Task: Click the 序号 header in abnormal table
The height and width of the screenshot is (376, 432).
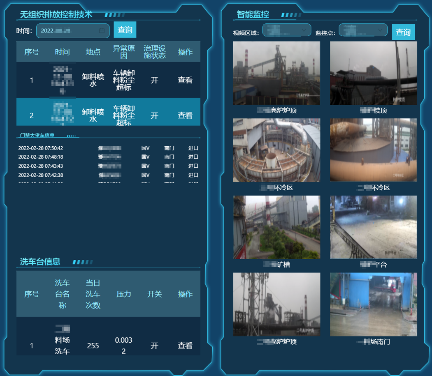Action: [32, 52]
